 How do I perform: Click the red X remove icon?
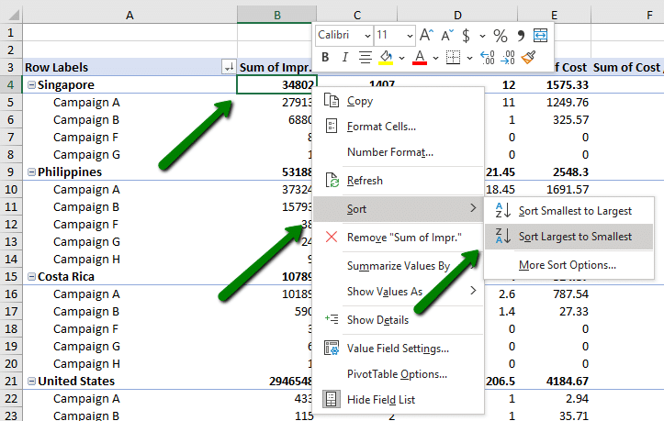tap(332, 237)
